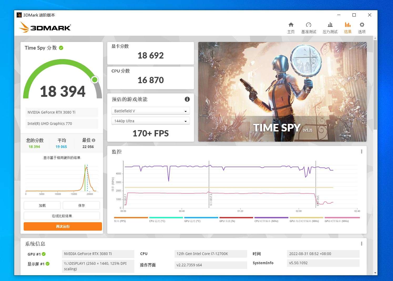
Task: Toggle the GPU 温度 (°C) legend item
Action: point(201,220)
